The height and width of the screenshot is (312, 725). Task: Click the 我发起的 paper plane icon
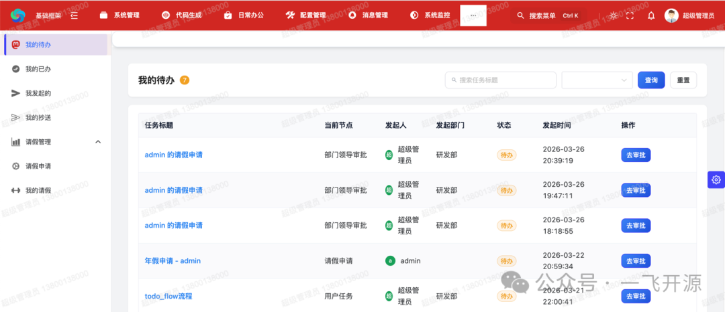click(x=15, y=93)
